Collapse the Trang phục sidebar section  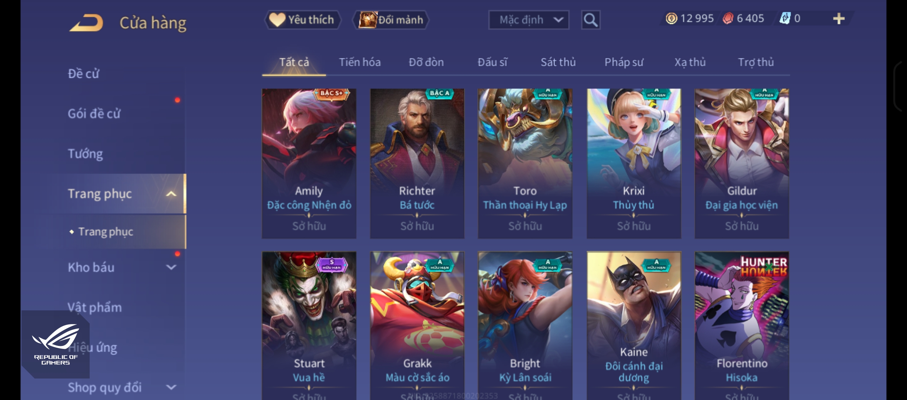(x=171, y=194)
